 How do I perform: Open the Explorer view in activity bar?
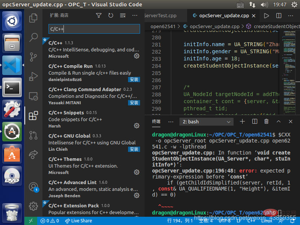[33, 18]
